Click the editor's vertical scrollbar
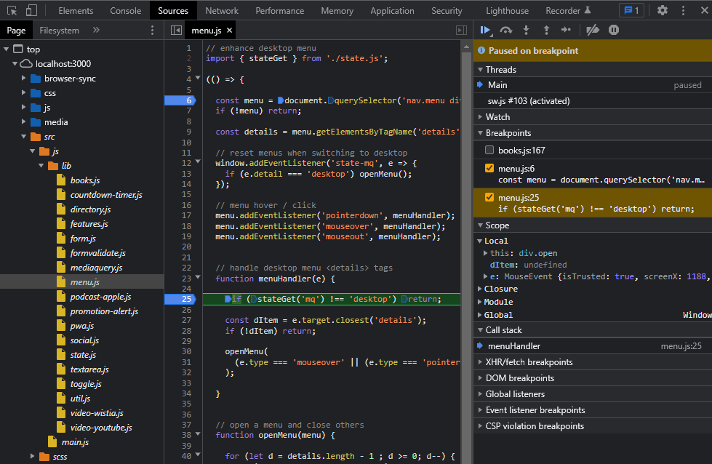The width and height of the screenshot is (712, 464). pyautogui.click(x=466, y=218)
